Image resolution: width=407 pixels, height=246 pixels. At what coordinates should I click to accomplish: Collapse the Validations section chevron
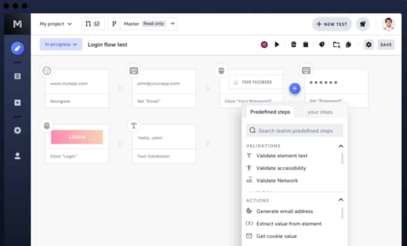(341, 146)
